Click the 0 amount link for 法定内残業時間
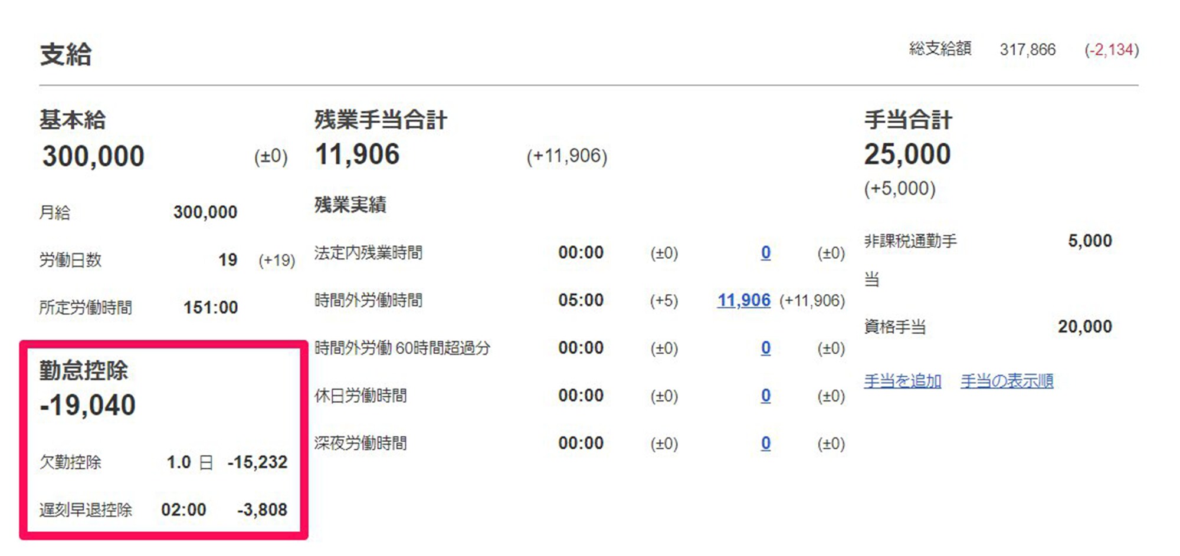Image resolution: width=1180 pixels, height=556 pixels. [x=765, y=253]
